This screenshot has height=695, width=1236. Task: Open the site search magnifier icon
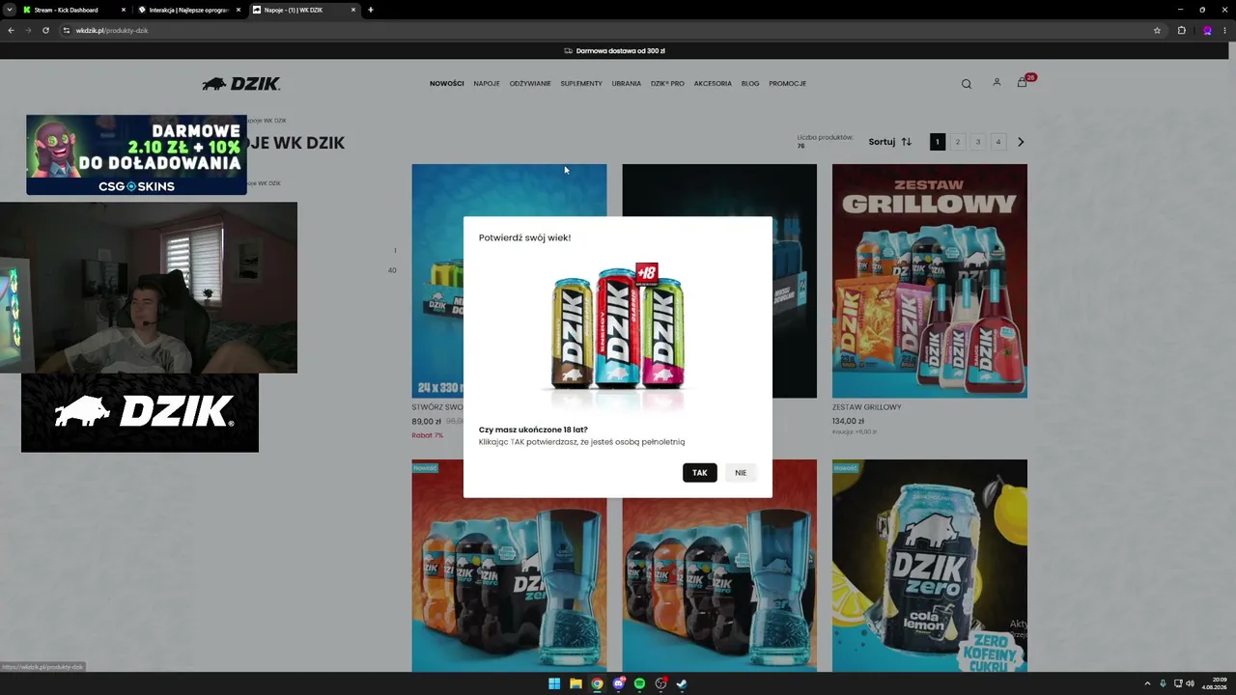966,84
